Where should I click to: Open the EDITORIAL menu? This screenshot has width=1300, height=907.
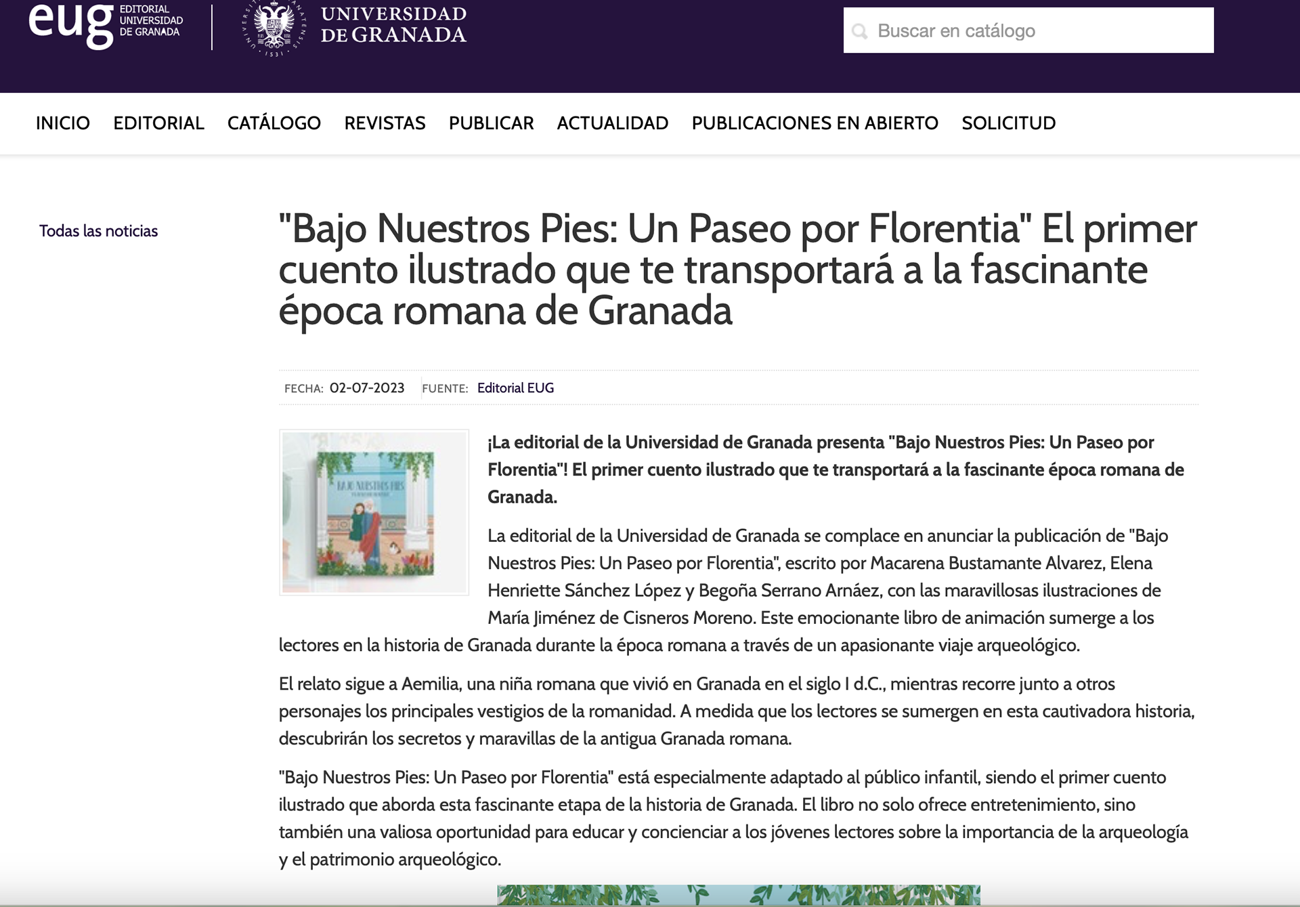point(158,123)
